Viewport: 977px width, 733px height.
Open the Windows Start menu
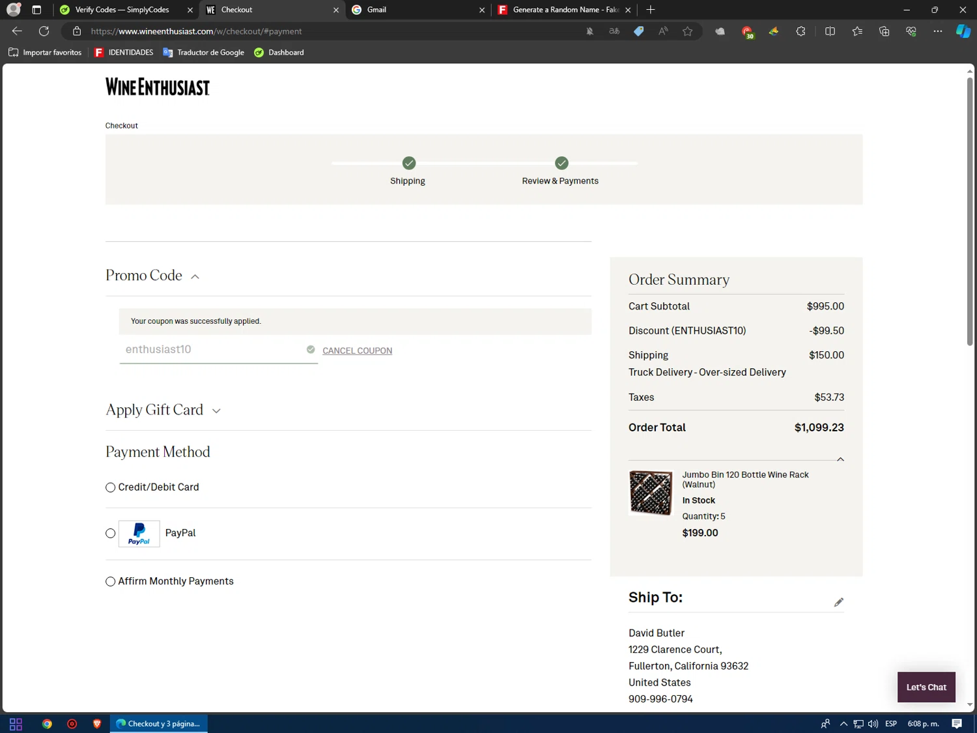click(16, 724)
